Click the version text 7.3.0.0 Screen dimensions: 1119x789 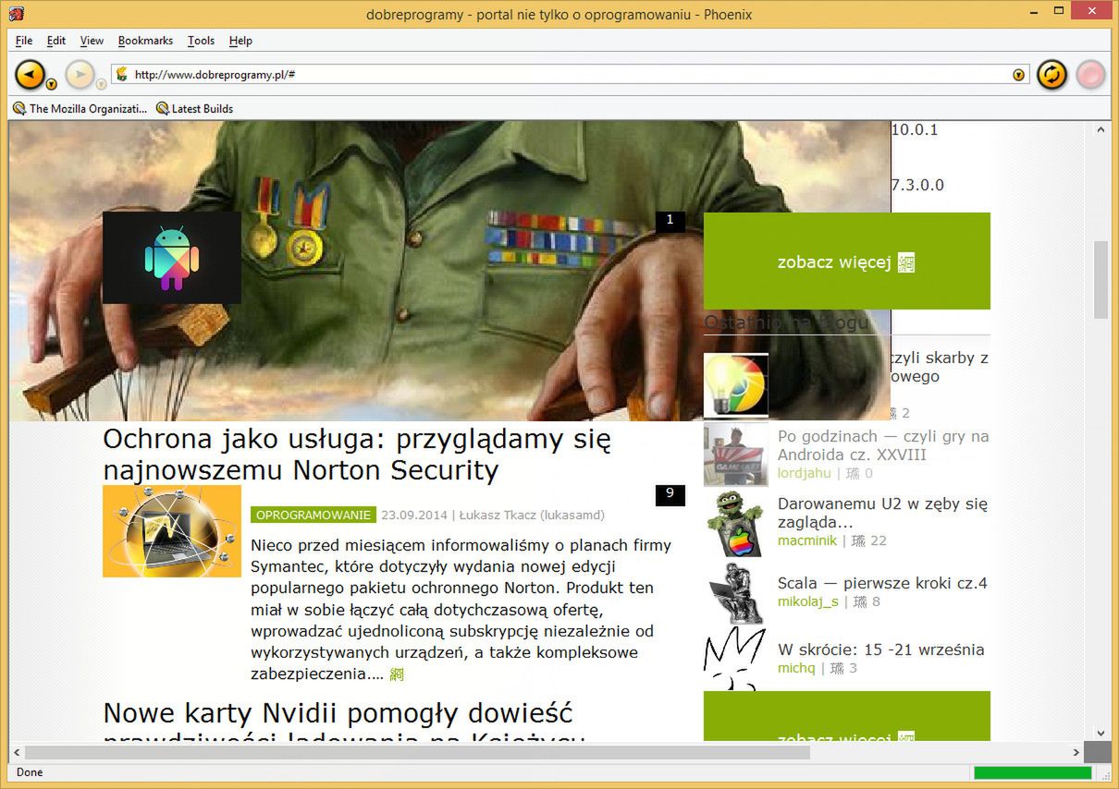coord(917,185)
